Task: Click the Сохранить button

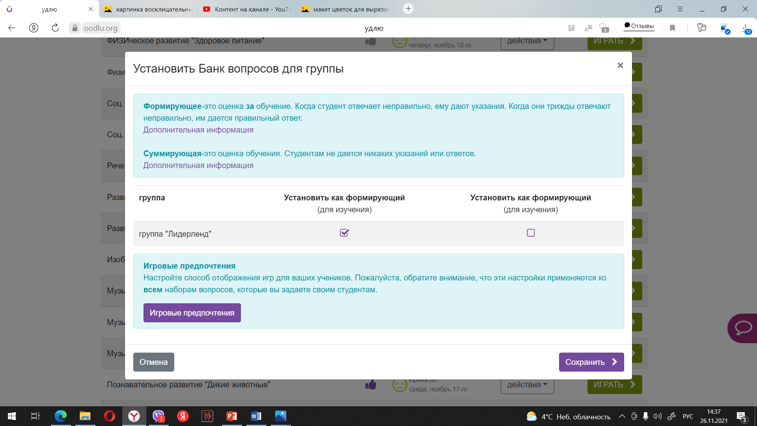Action: point(591,362)
